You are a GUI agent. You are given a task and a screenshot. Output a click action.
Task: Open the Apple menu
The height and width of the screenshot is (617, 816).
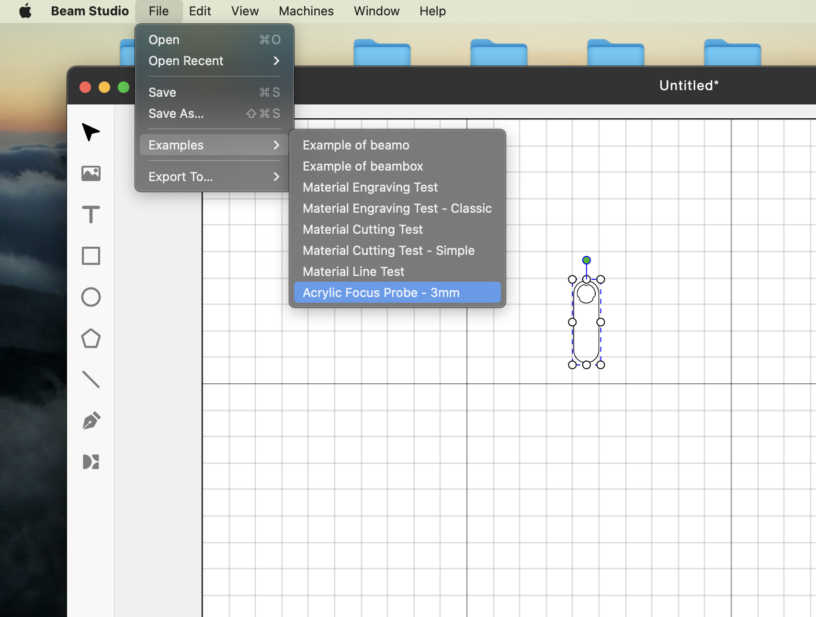[25, 11]
